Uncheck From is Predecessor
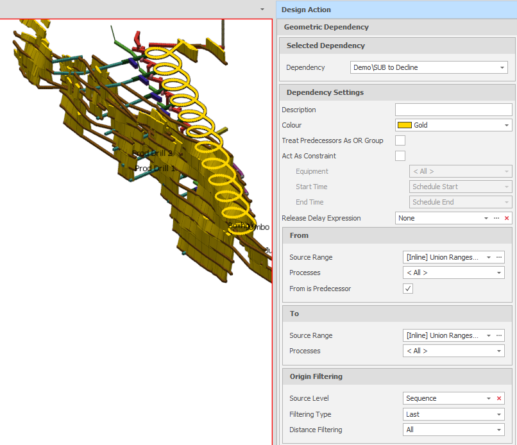Image resolution: width=517 pixels, height=445 pixels. [408, 289]
